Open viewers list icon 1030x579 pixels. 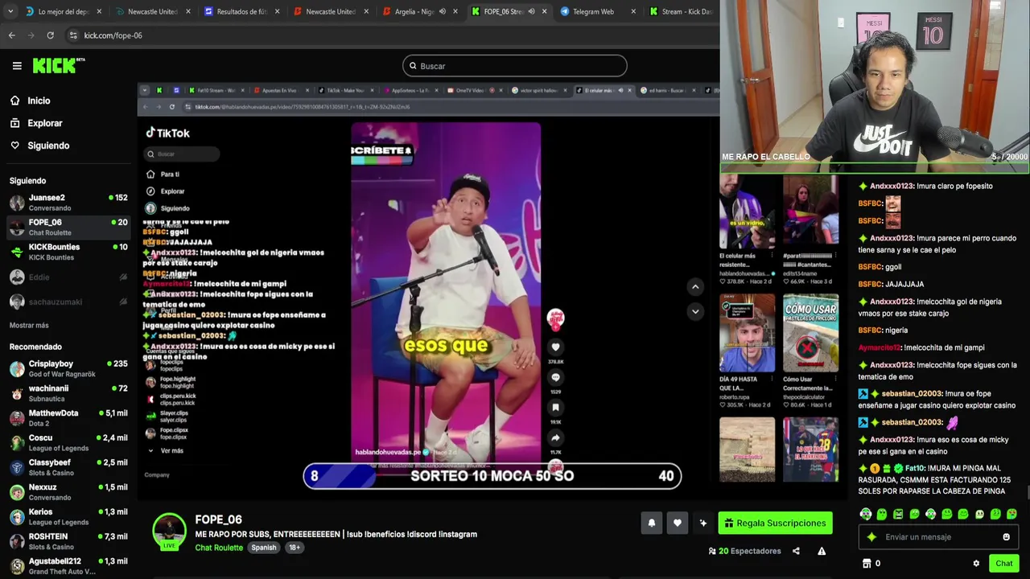click(712, 551)
